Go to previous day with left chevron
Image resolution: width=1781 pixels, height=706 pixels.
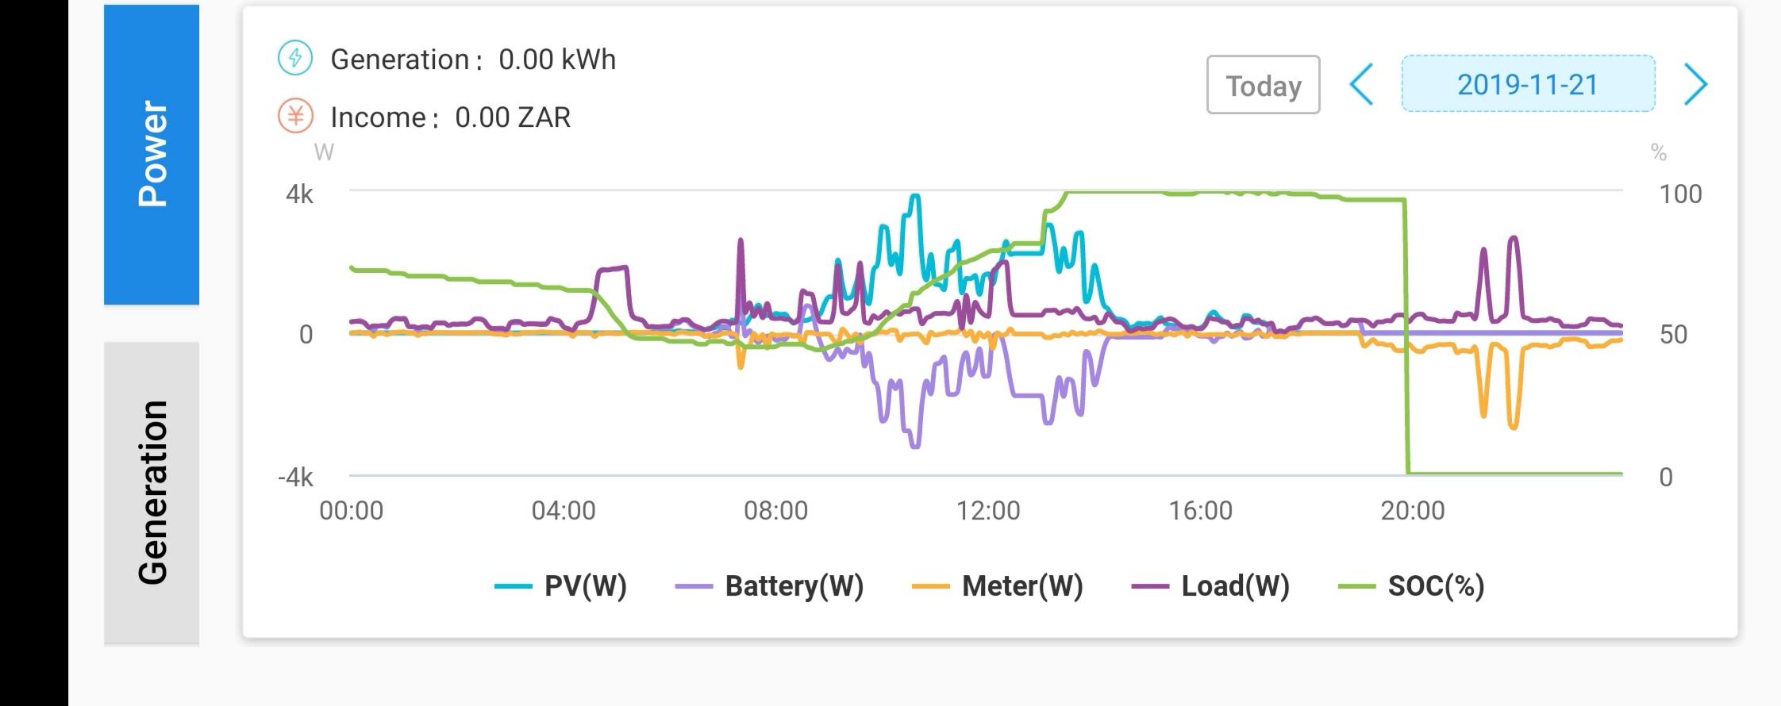1361,84
